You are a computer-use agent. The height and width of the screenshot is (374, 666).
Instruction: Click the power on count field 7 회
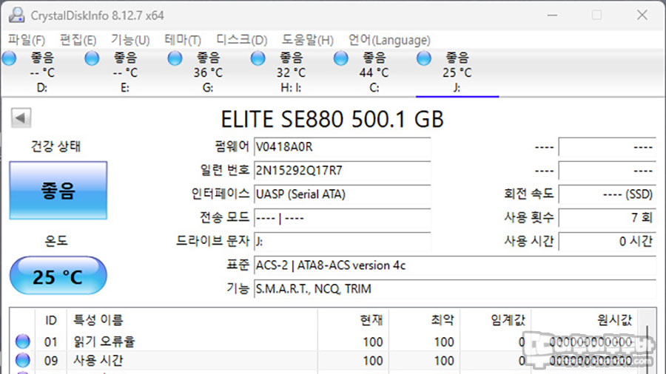(x=608, y=218)
